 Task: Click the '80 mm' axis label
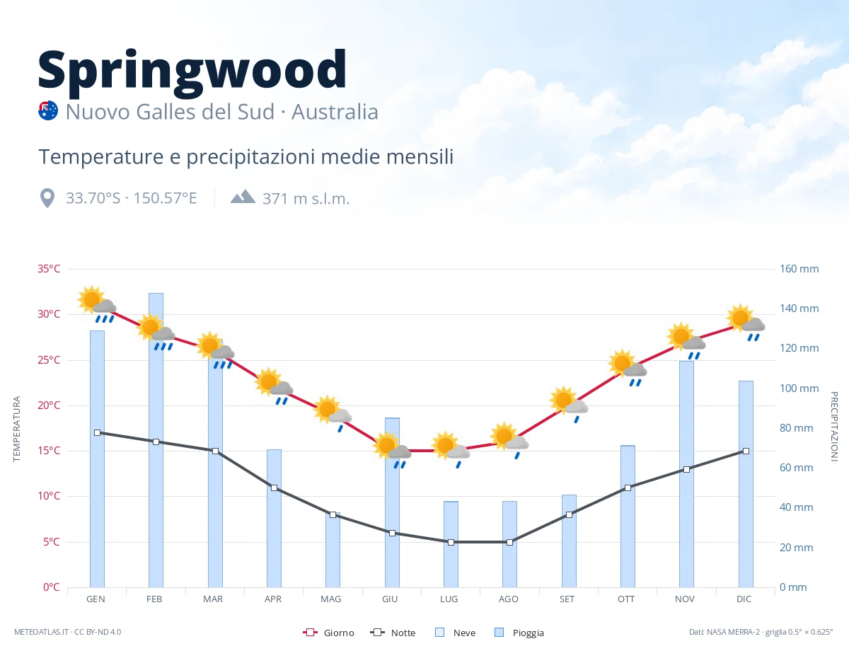click(x=797, y=428)
